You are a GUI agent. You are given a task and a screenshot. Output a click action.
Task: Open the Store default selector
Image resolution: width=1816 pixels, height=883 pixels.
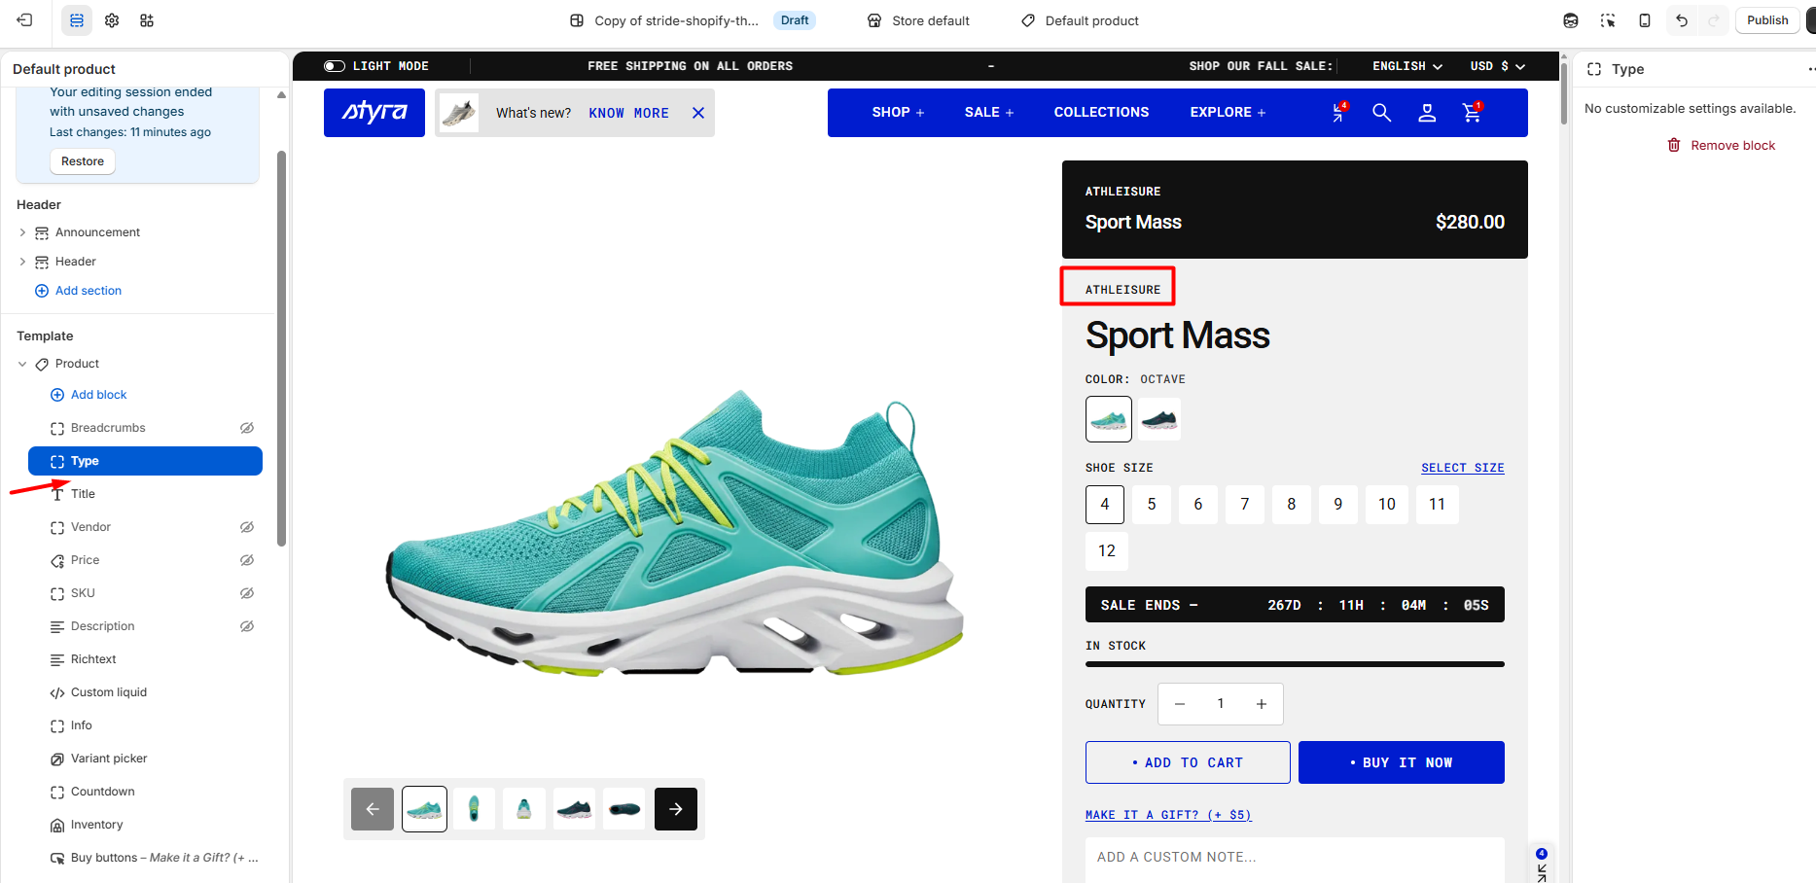tap(918, 20)
